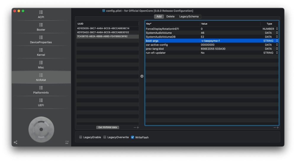Enable the LegacyEnable checkbox

pyautogui.click(x=81, y=137)
